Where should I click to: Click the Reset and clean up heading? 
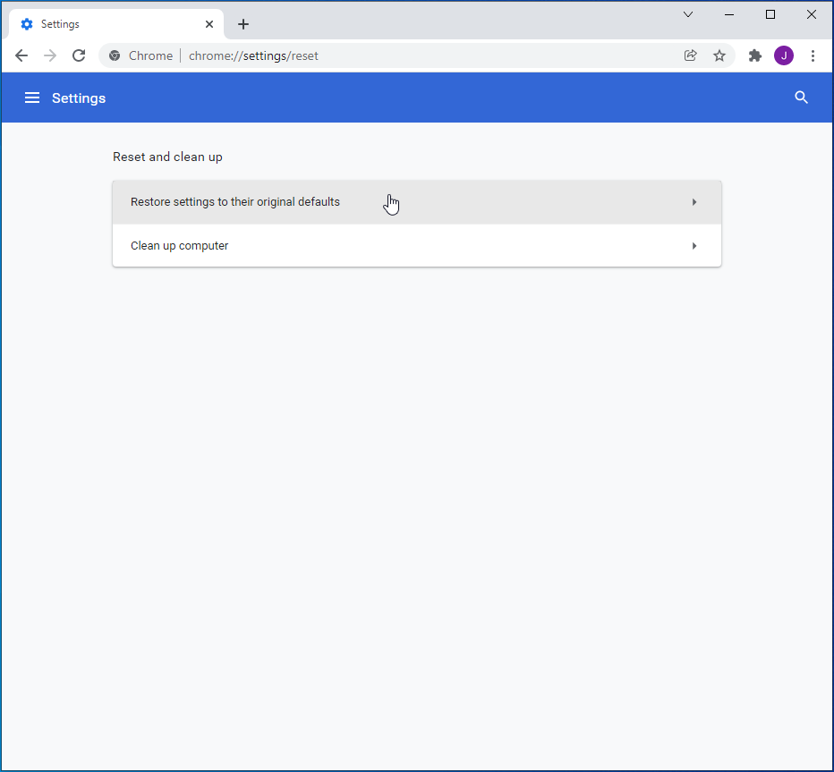pyautogui.click(x=167, y=157)
